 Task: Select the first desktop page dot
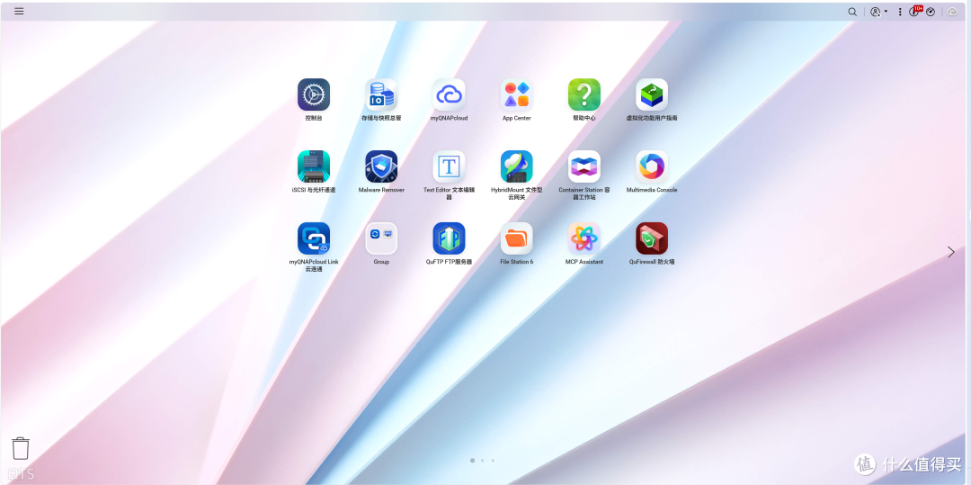[x=473, y=460]
